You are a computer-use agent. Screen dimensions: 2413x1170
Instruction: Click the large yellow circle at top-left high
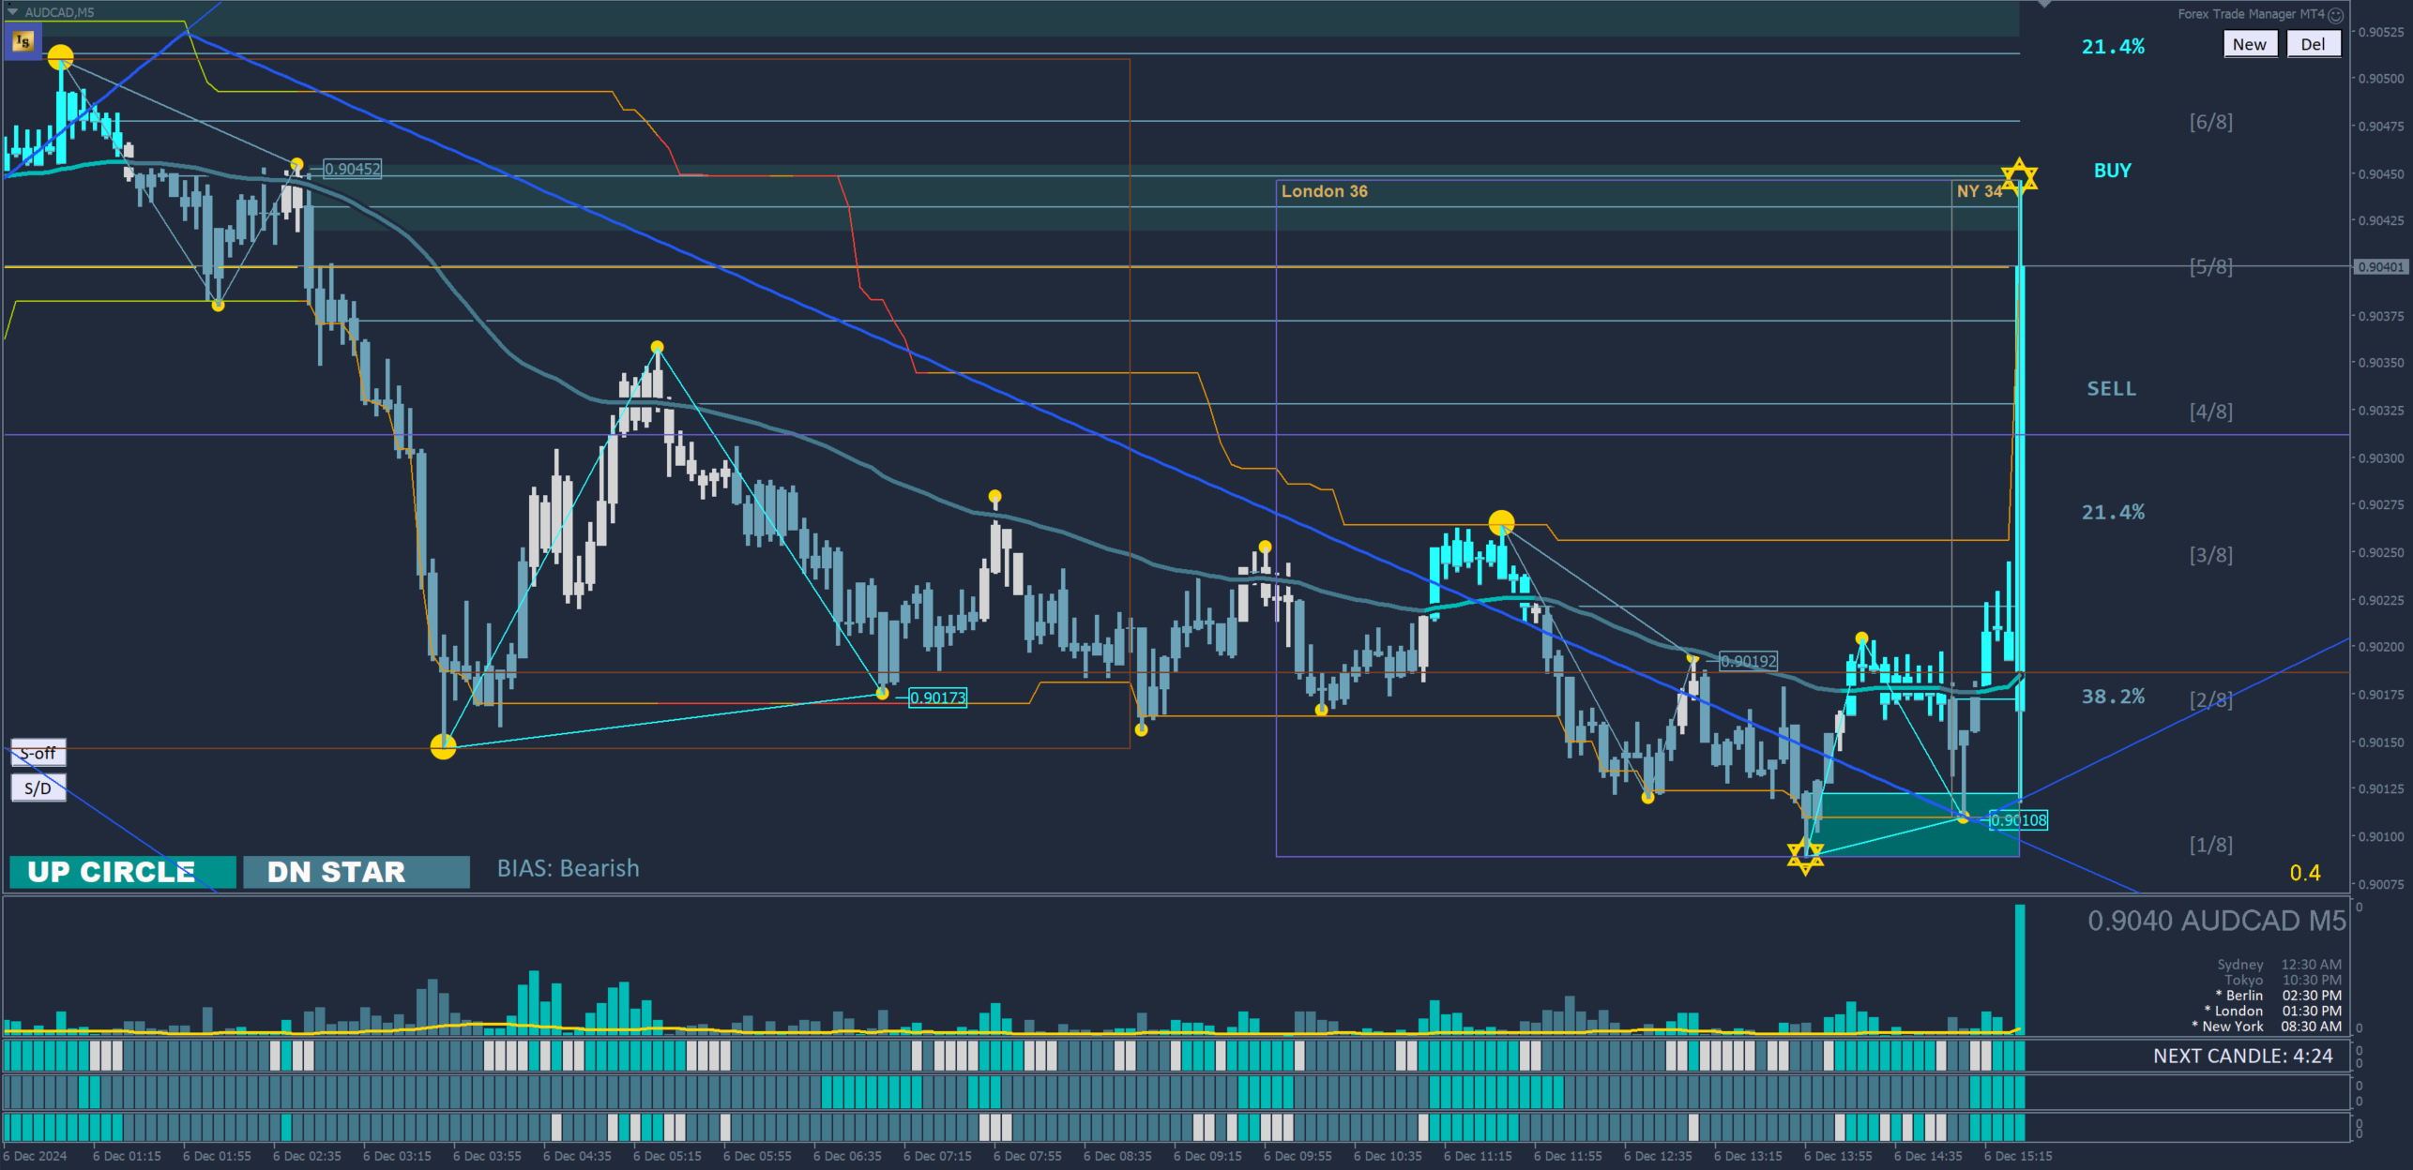(61, 58)
